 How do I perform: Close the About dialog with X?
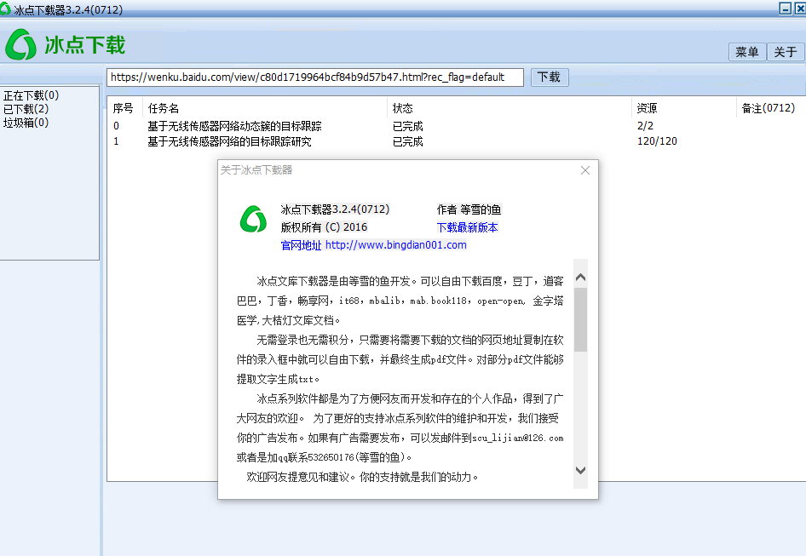click(584, 170)
